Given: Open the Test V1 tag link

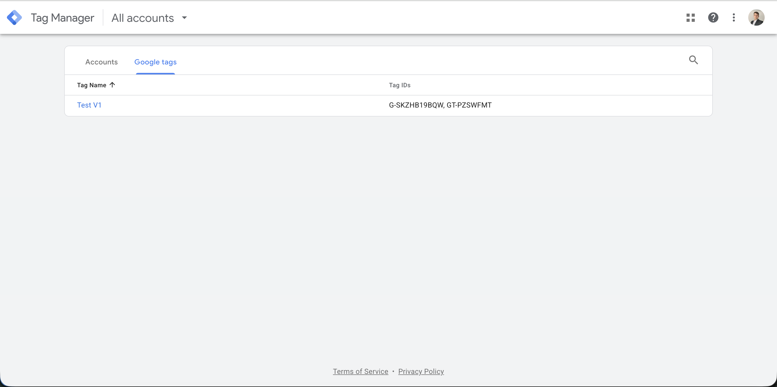Looking at the screenshot, I should [x=89, y=105].
